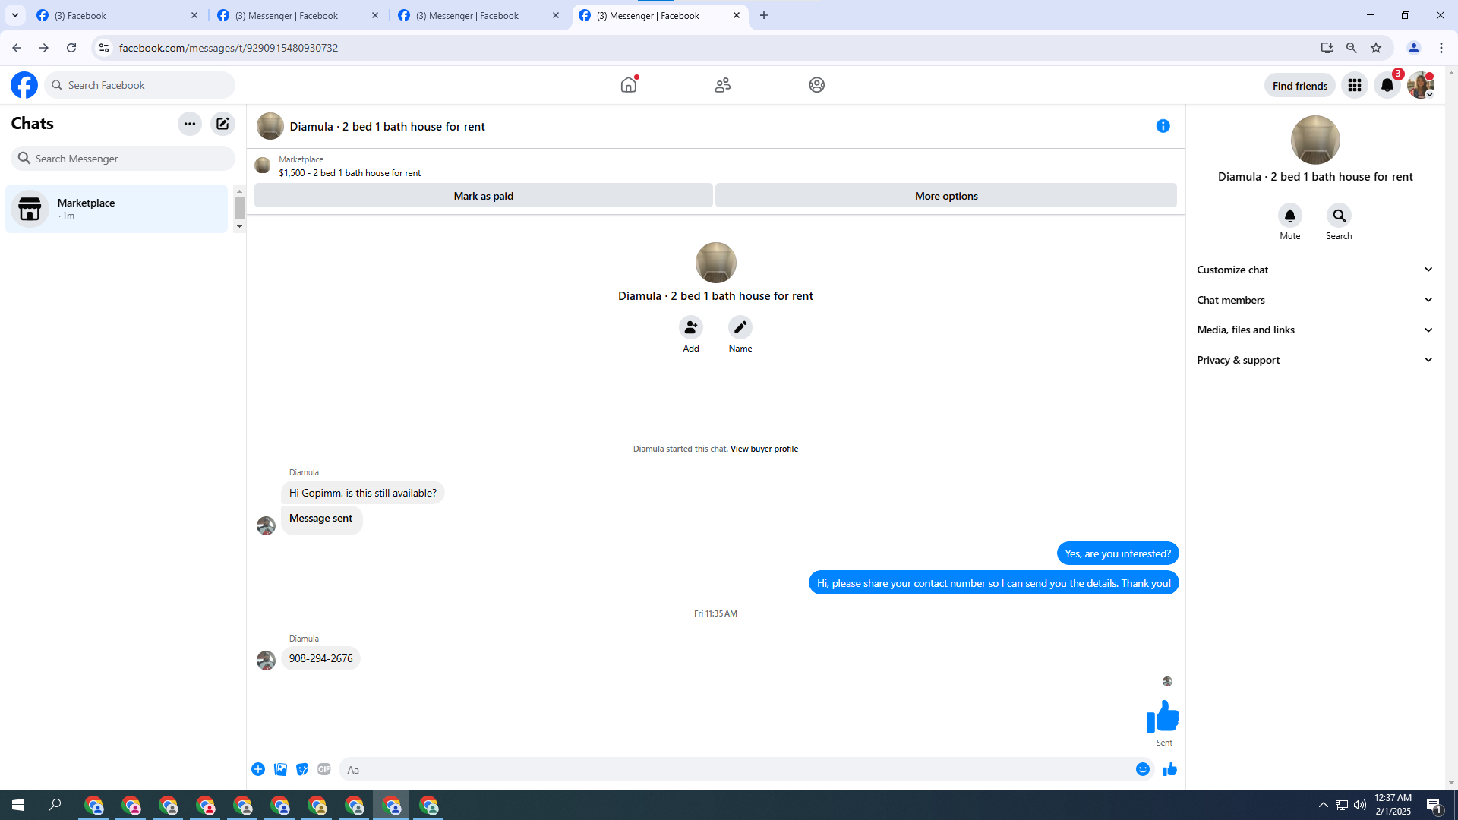Click the "Hi Gopimm, is this still available?" message
This screenshot has width=1458, height=820.
(x=363, y=494)
